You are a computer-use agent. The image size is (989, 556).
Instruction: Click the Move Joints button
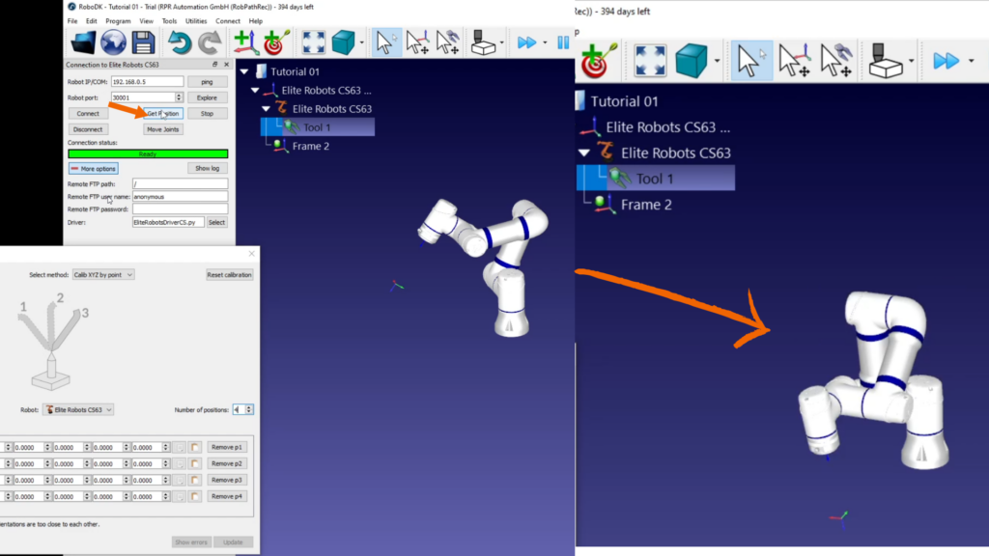162,129
